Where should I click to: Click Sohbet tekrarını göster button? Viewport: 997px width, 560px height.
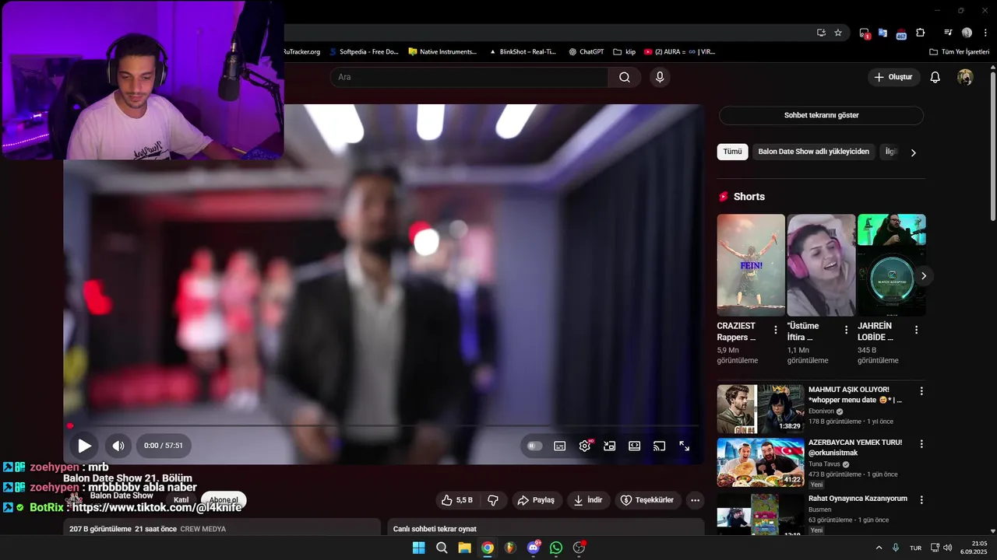click(821, 115)
